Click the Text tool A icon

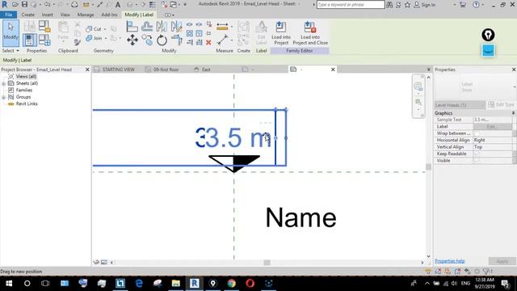click(x=118, y=5)
